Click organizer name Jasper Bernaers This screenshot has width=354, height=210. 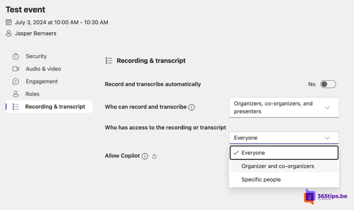[36, 34]
